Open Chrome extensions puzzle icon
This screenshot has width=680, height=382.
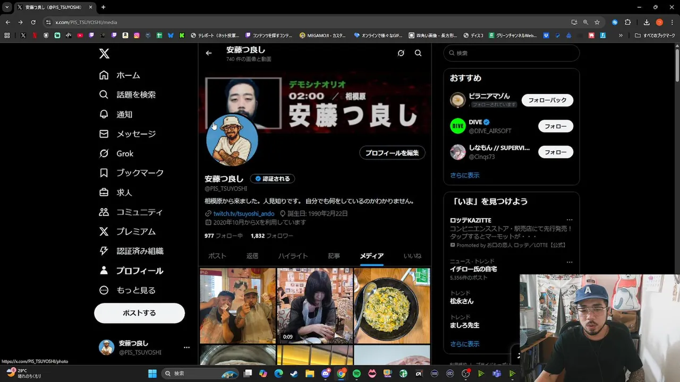627,22
